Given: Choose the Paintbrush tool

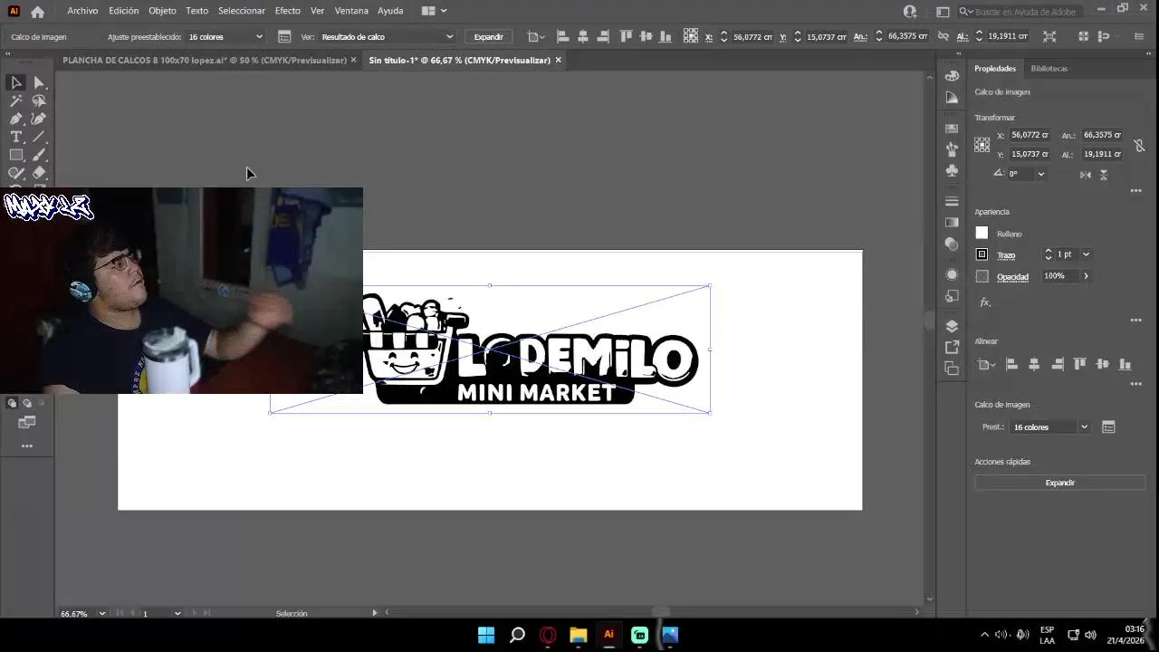Looking at the screenshot, I should click(x=39, y=155).
